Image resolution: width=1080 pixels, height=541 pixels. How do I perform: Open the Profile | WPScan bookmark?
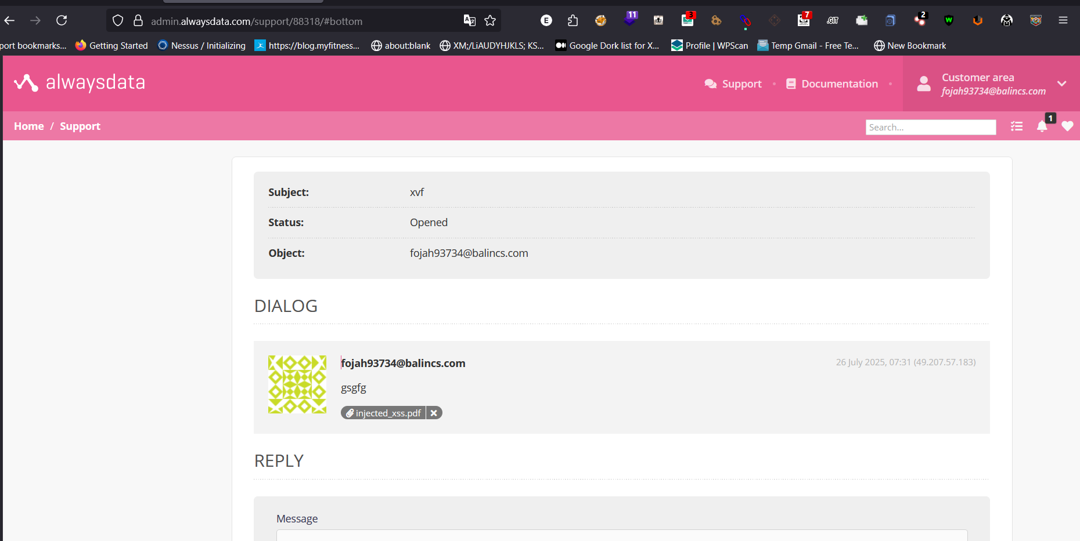(x=710, y=46)
